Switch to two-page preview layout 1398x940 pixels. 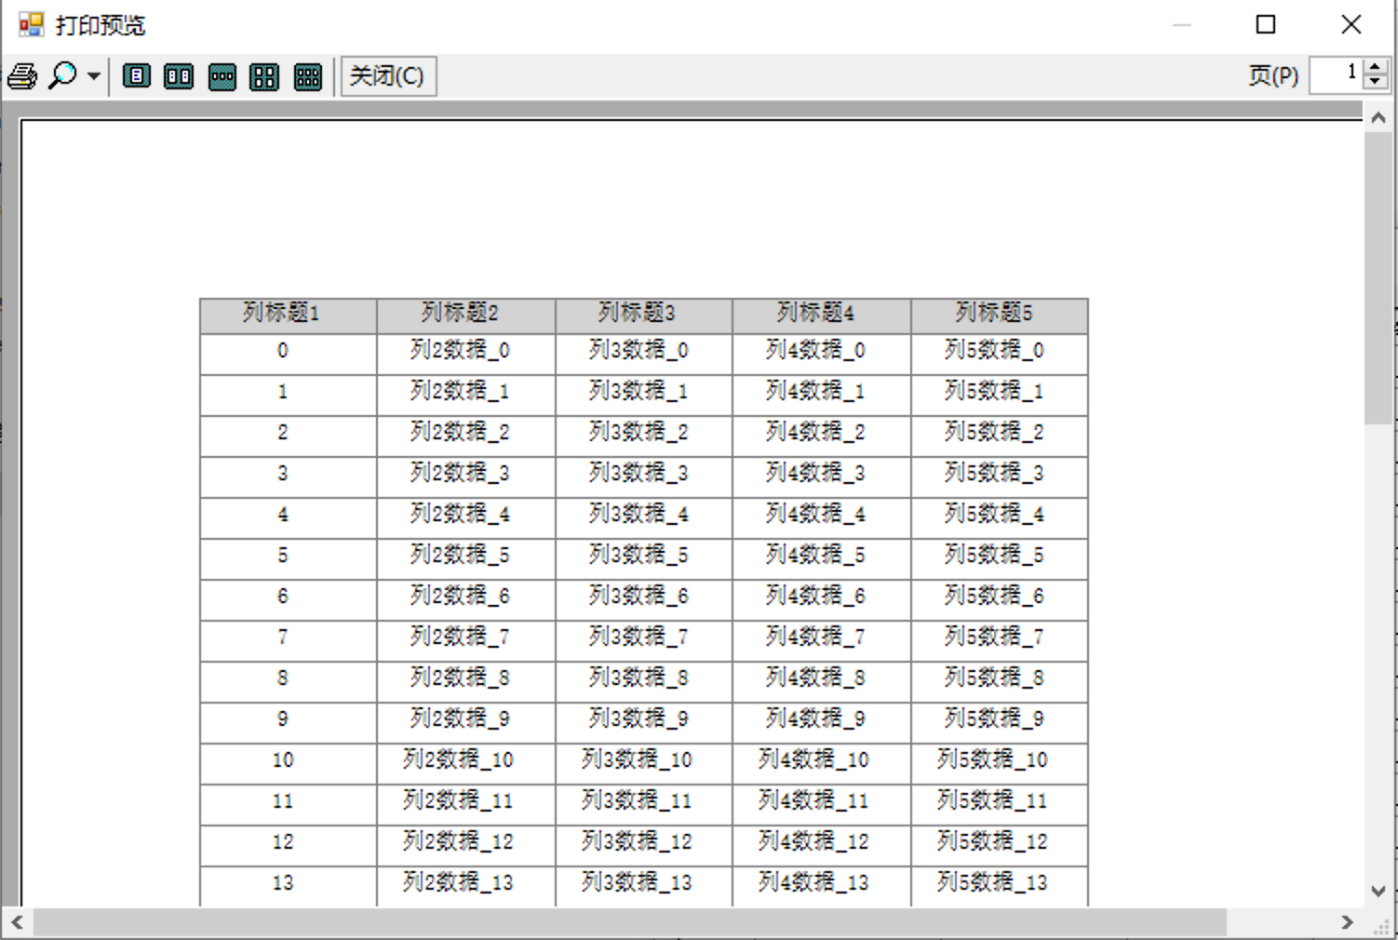tap(179, 76)
